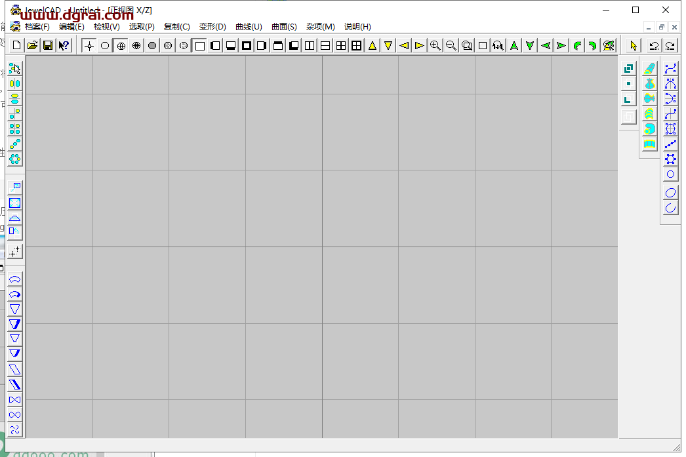Screen dimensions: 686x457
Task: Open the 曲线(U) curve menu
Action: coord(249,27)
